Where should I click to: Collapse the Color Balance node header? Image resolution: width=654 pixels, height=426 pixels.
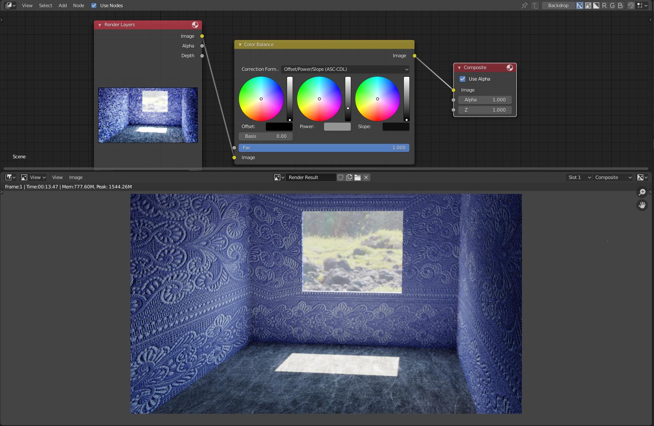pos(240,45)
